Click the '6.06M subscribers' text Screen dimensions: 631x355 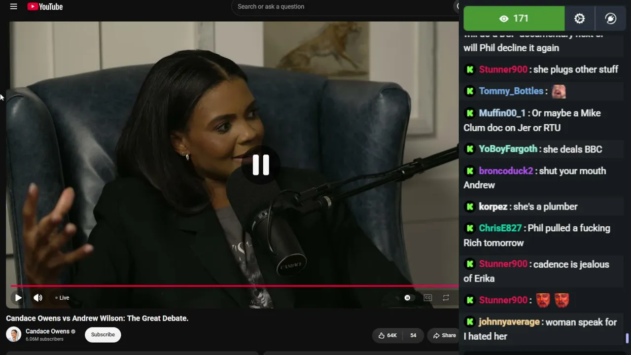[44, 339]
